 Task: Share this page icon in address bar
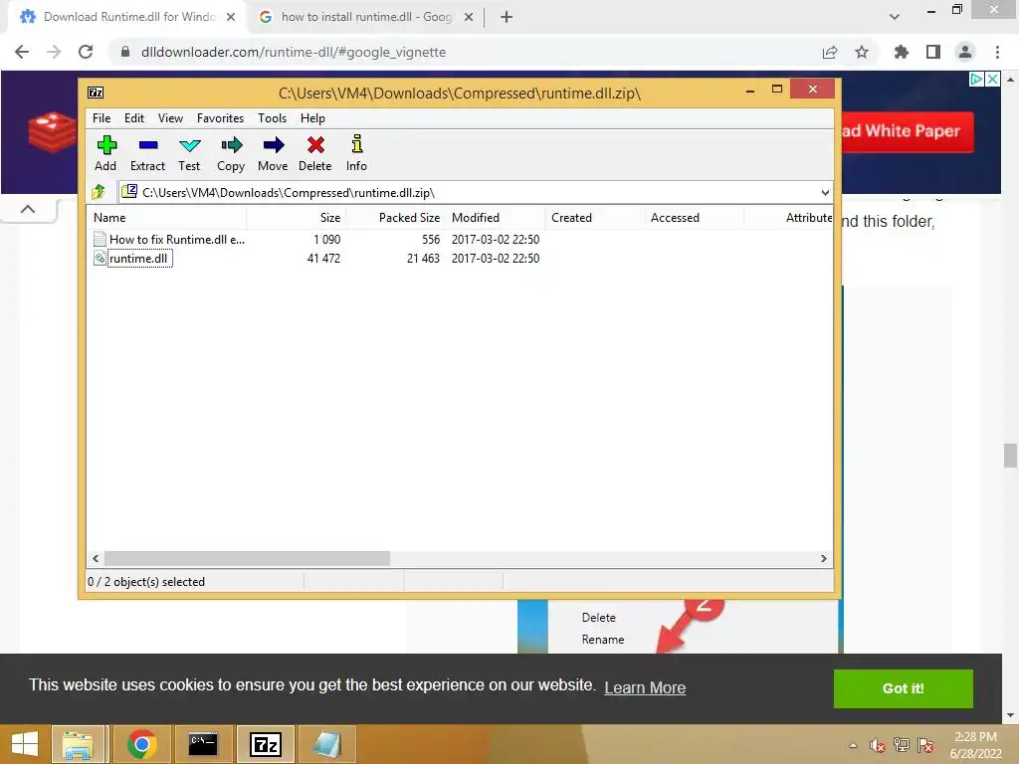830,52
